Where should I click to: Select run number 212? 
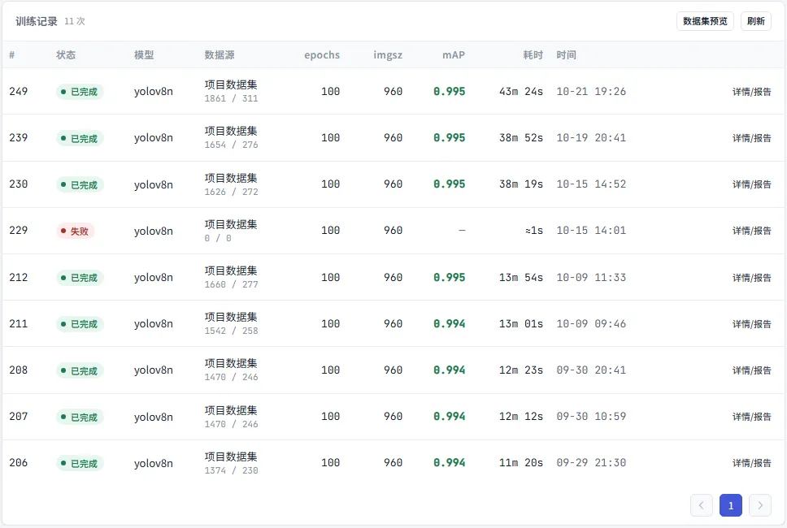pyautogui.click(x=19, y=277)
